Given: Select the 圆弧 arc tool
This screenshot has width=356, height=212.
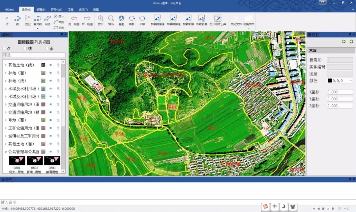Looking at the screenshot, I should (x=59, y=22).
